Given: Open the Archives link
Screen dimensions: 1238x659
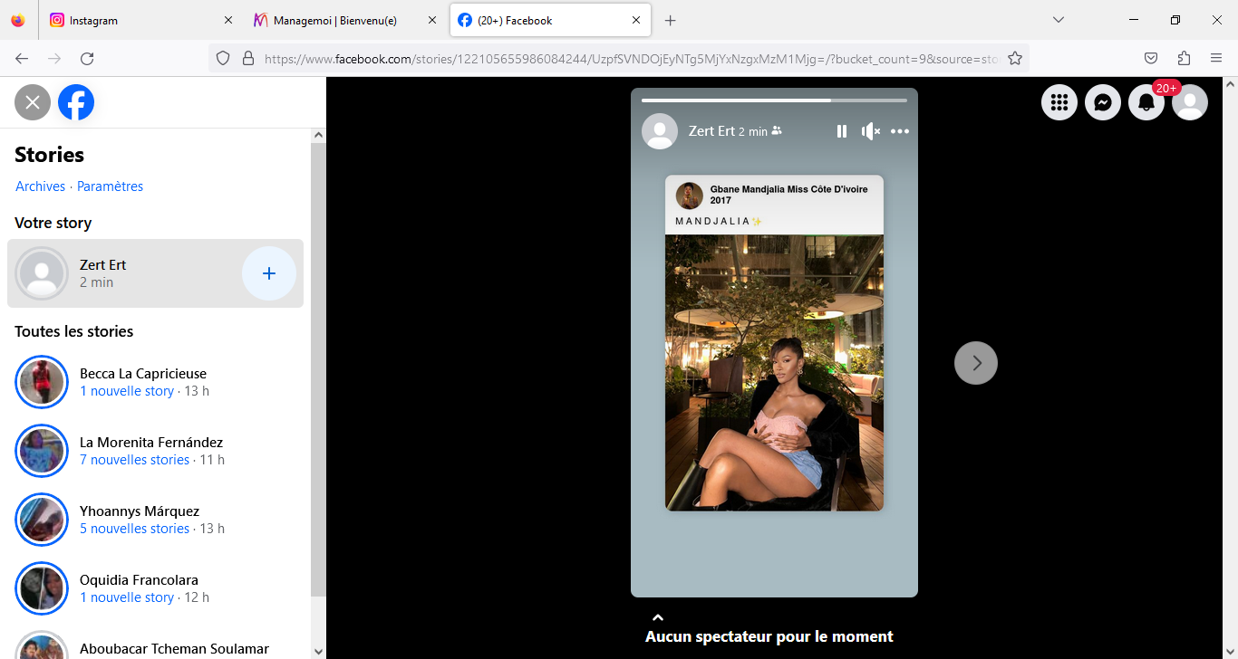Looking at the screenshot, I should point(41,186).
